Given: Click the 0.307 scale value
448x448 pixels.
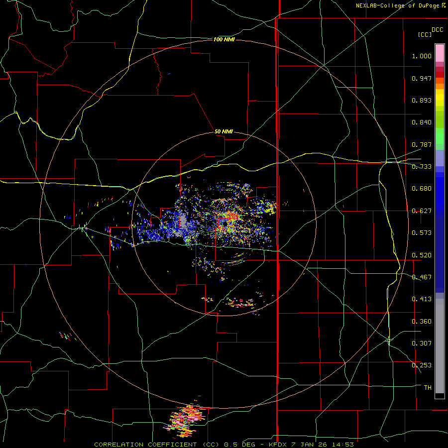Looking at the screenshot, I should [422, 343].
